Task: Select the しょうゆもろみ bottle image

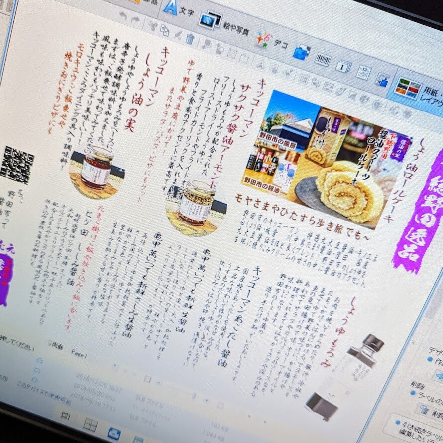Action: [x=345, y=376]
